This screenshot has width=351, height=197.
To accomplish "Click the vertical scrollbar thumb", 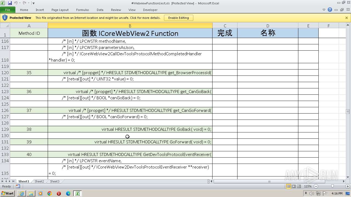I will tap(348, 111).
